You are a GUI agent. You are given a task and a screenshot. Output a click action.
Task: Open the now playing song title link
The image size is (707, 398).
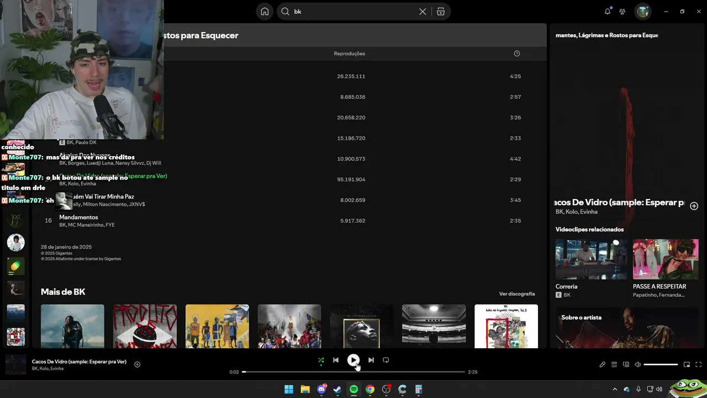[x=79, y=362]
